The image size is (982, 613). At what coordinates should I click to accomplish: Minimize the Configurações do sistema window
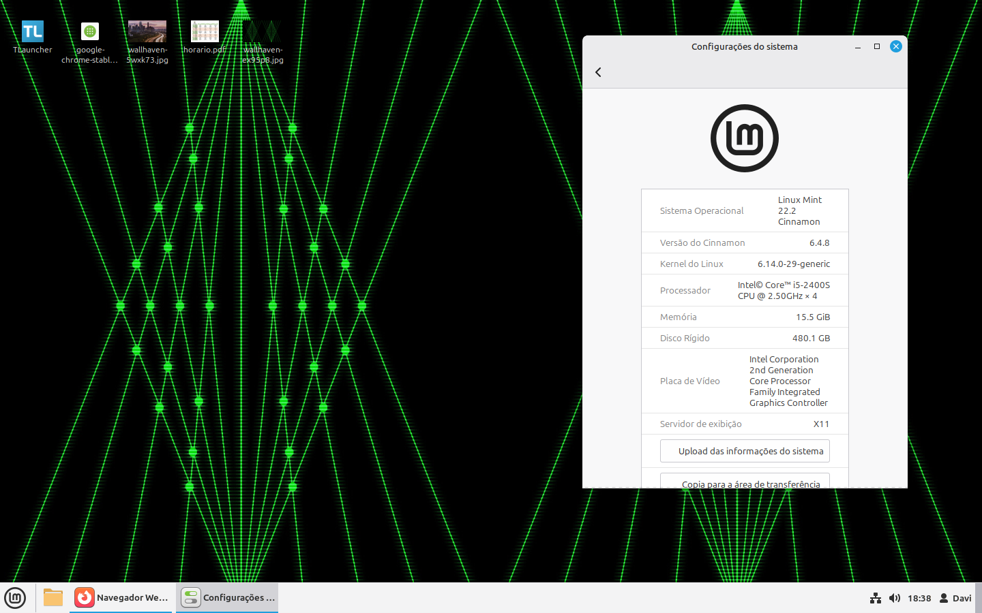pos(858,46)
